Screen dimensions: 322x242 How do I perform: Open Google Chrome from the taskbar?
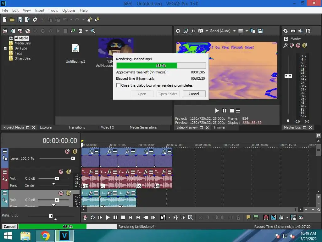point(45,236)
